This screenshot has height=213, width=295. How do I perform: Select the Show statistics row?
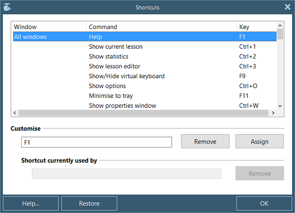tap(145, 57)
